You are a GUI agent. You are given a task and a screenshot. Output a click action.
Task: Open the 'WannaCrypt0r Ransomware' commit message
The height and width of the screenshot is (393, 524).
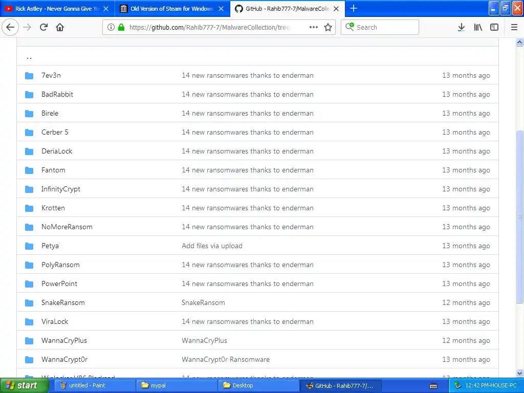pos(226,360)
